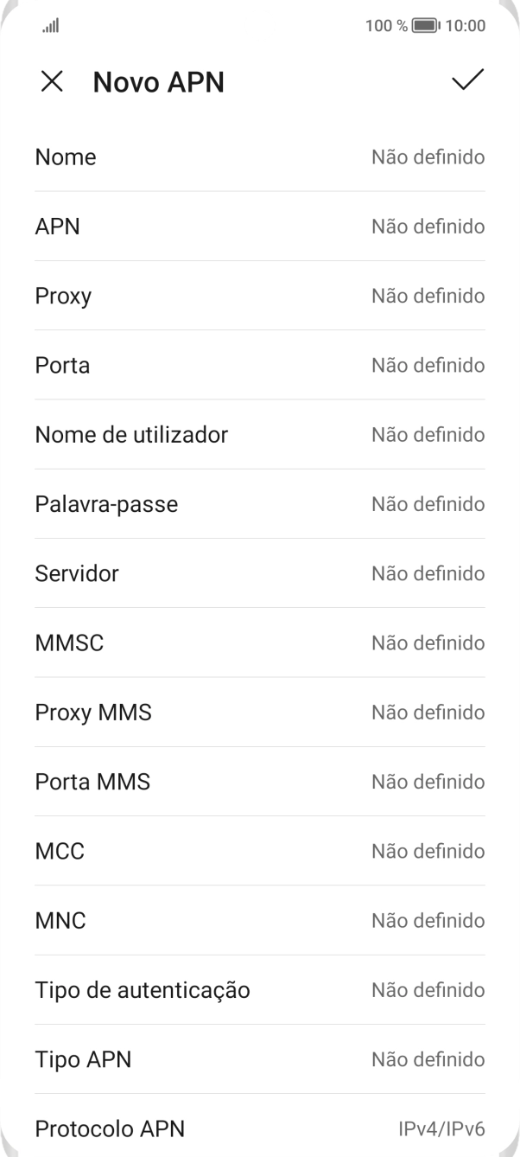Image resolution: width=520 pixels, height=1157 pixels.
Task: Tap the signal strength indicator
Action: pos(49,25)
